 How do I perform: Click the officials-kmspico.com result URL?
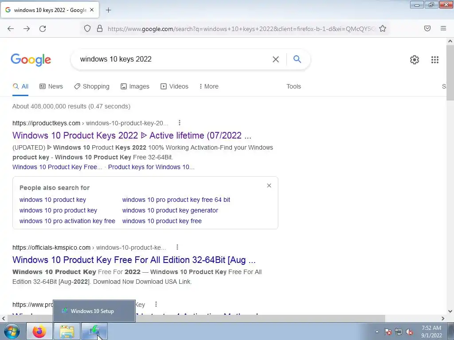89,247
